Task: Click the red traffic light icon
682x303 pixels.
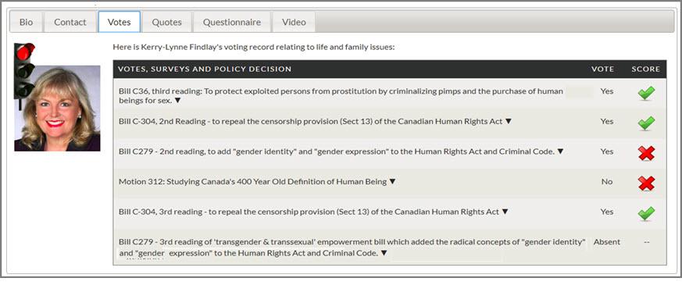Action: [x=24, y=76]
